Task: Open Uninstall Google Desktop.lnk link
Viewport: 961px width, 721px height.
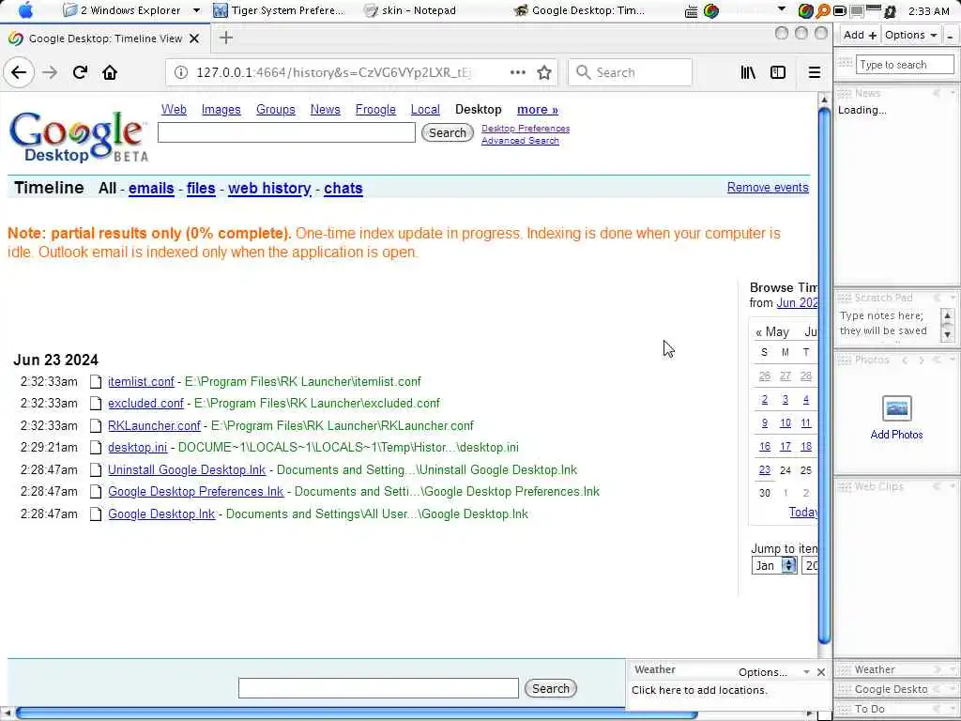Action: pyautogui.click(x=187, y=469)
